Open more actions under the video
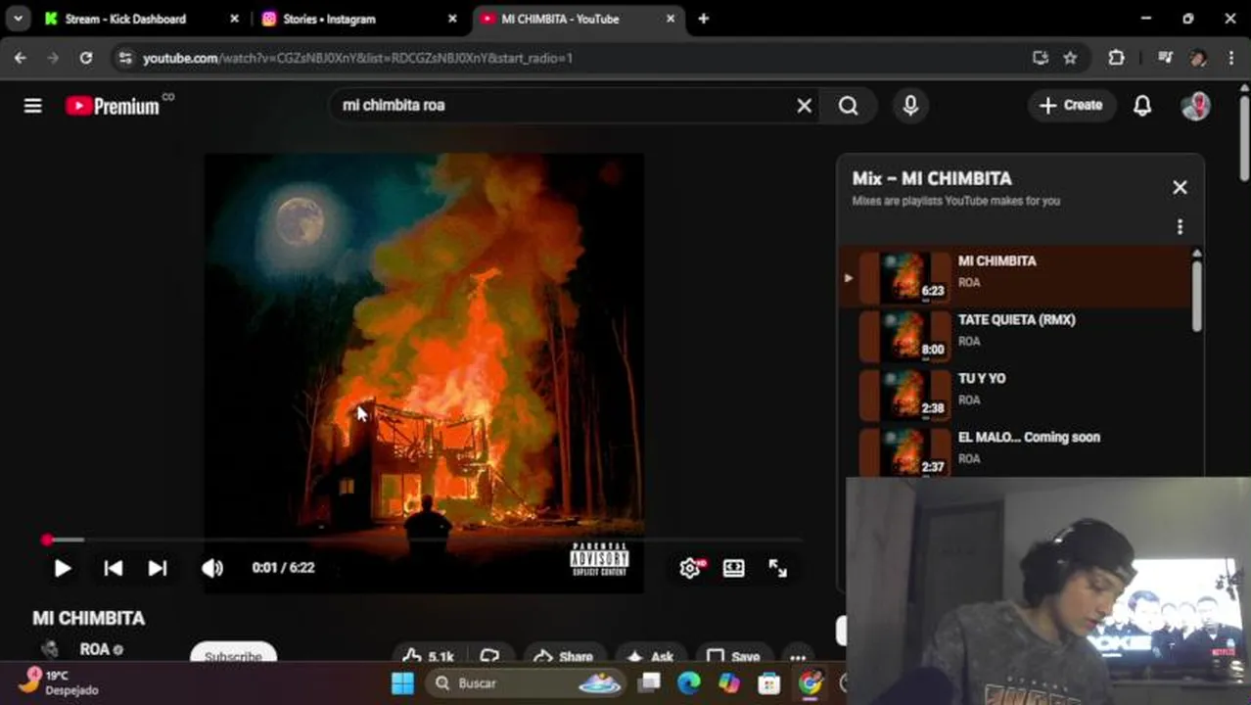This screenshot has width=1251, height=705. [798, 657]
